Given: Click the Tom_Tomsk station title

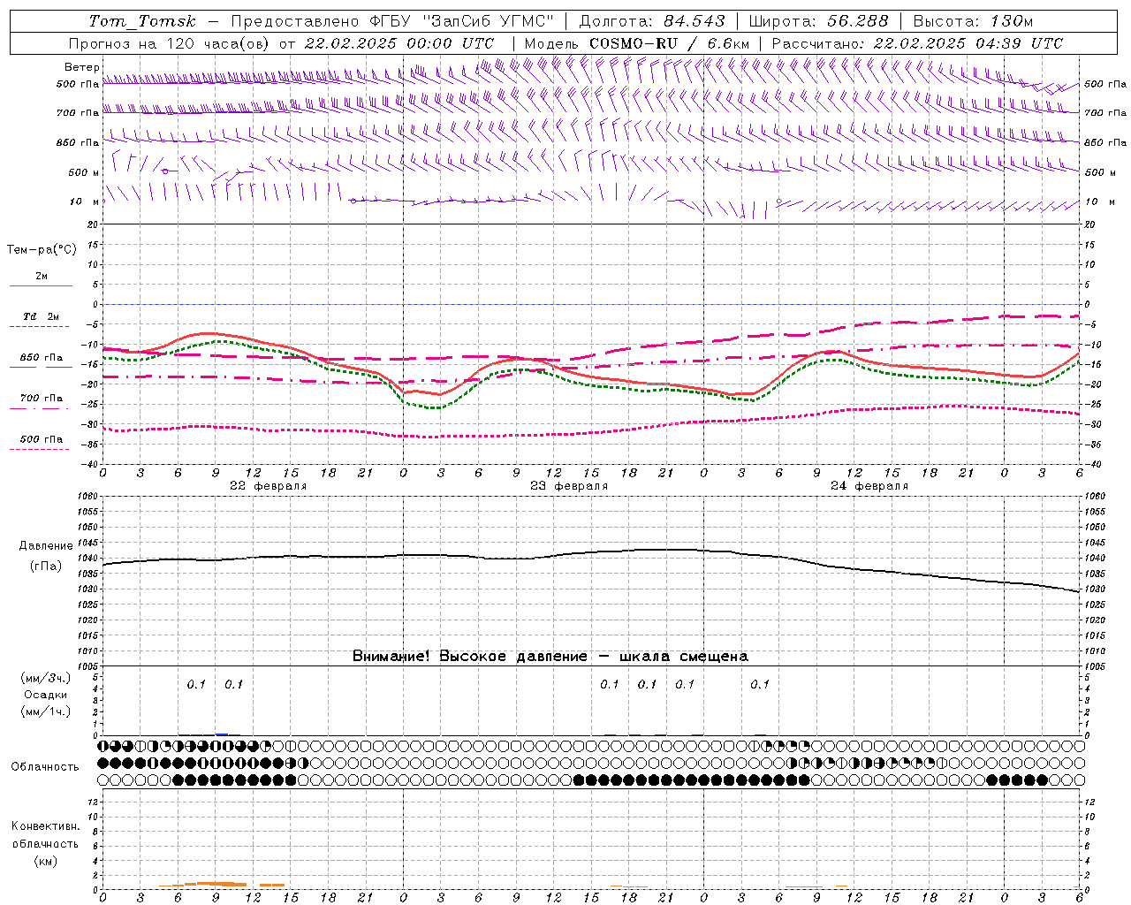Looking at the screenshot, I should pos(142,21).
